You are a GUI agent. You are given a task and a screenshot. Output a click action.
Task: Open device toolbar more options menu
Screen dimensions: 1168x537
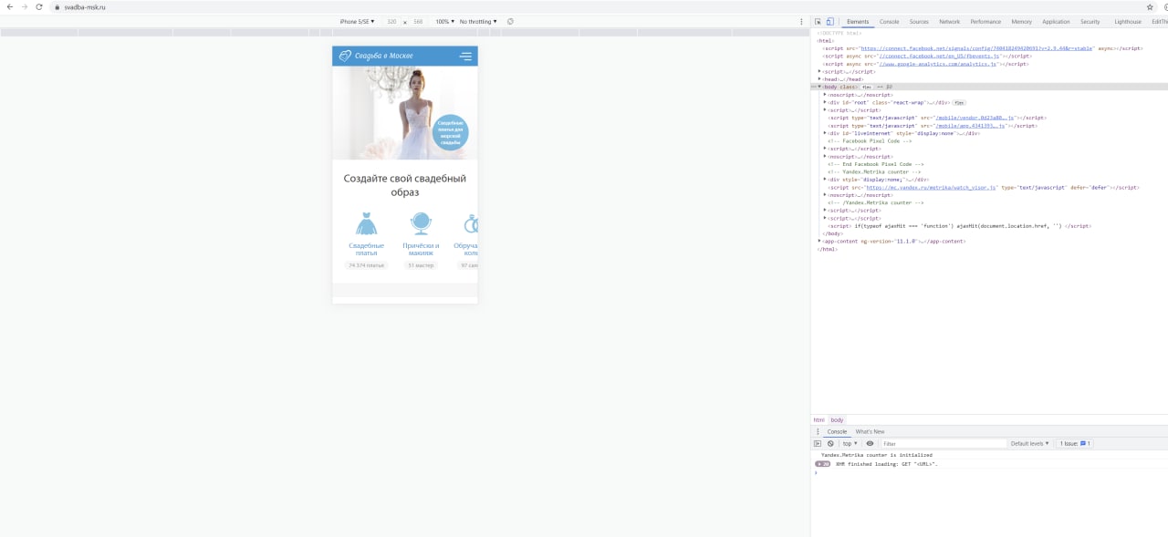click(x=802, y=21)
